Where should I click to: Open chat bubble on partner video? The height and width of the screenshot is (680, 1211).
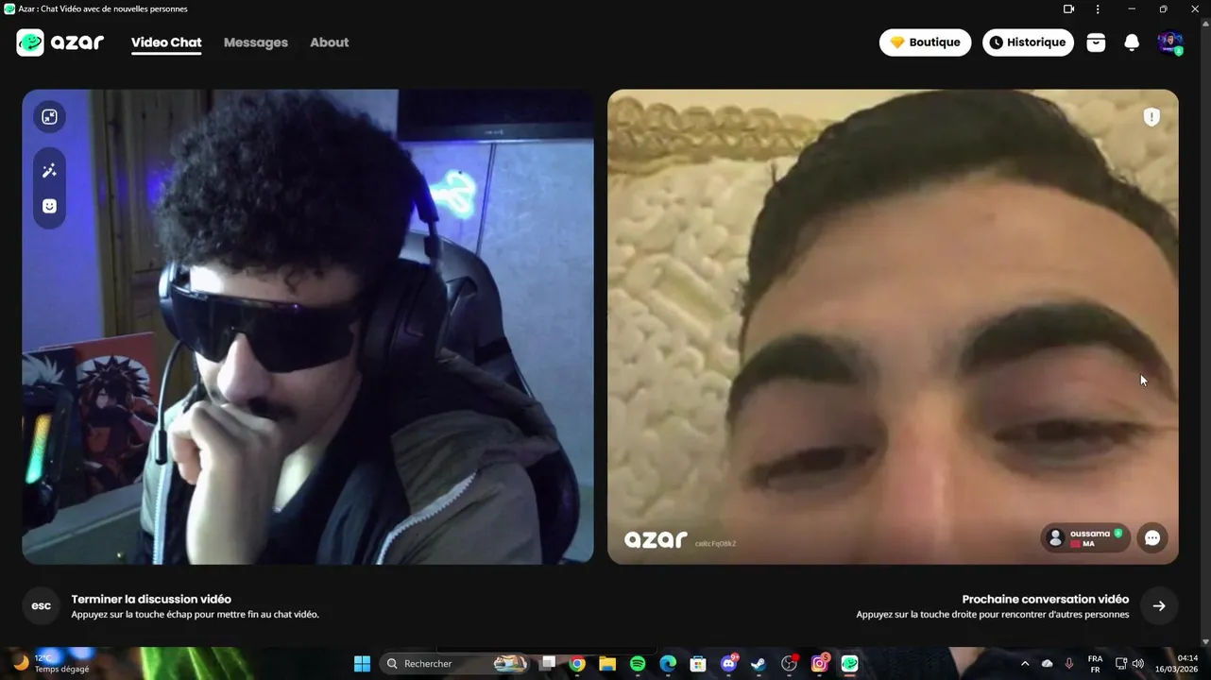click(x=1152, y=538)
